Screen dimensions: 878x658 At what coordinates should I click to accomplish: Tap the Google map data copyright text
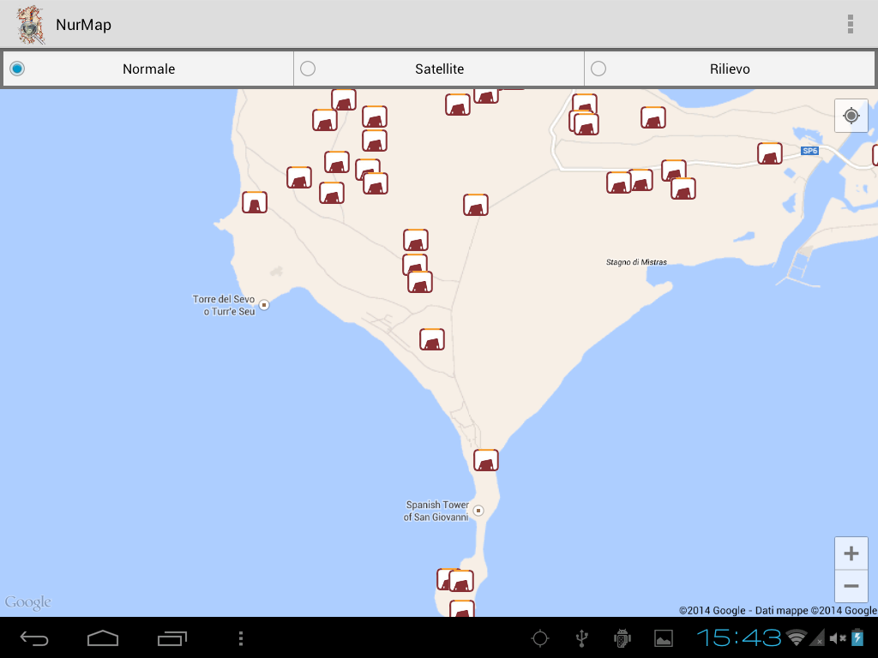778,610
